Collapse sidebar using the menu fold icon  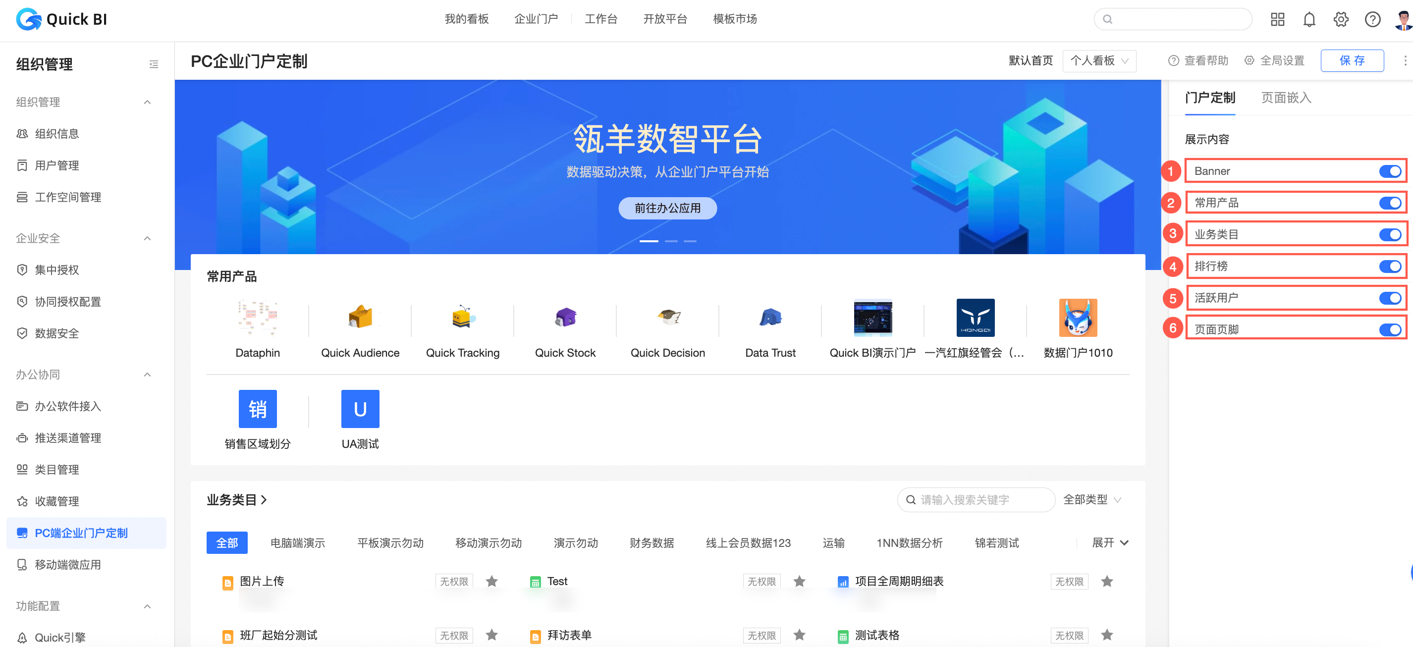click(x=154, y=64)
